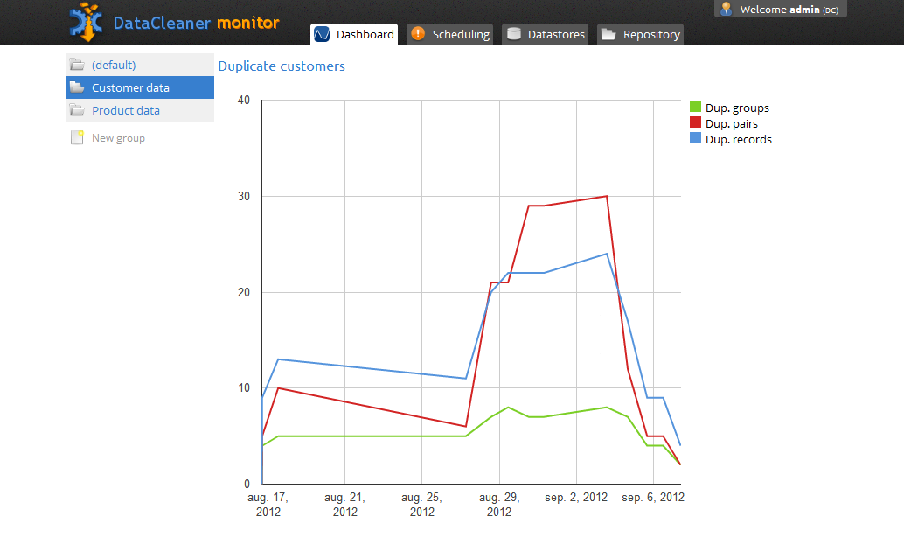Click the orange Scheduling alert icon
The image size is (904, 537).
418,34
